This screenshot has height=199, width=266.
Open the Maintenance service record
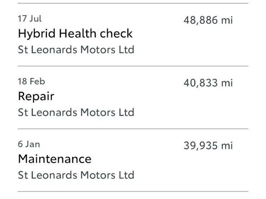click(133, 160)
